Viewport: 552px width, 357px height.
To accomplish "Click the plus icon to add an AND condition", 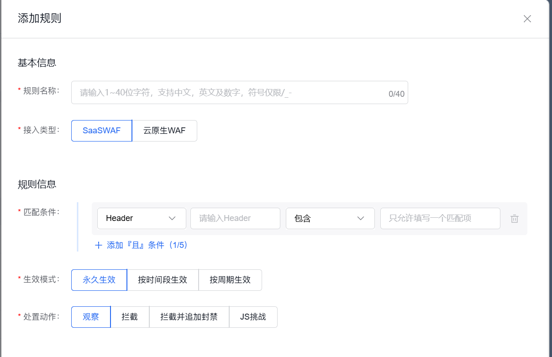I will click(x=99, y=245).
